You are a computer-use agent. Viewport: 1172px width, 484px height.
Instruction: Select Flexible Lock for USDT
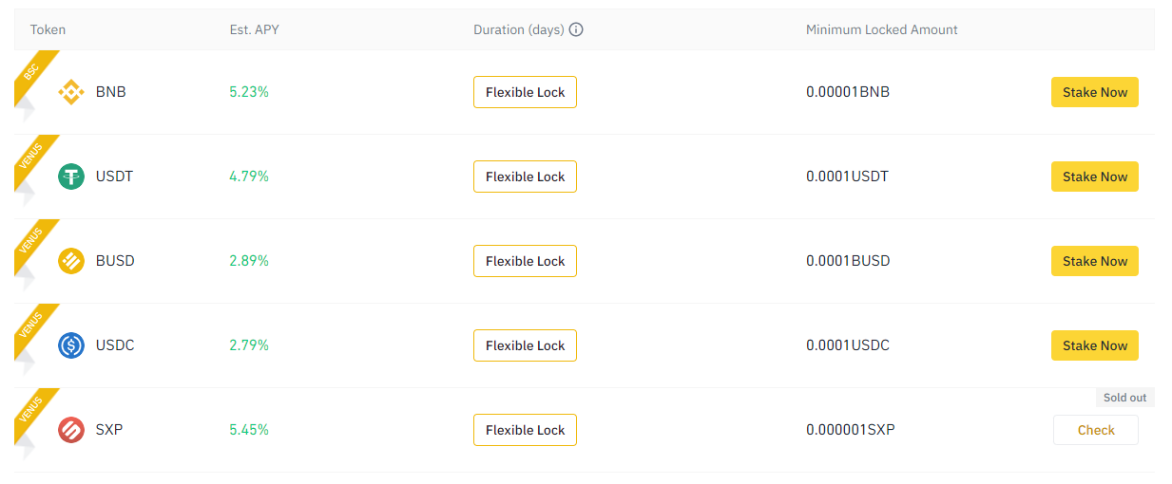pyautogui.click(x=525, y=177)
